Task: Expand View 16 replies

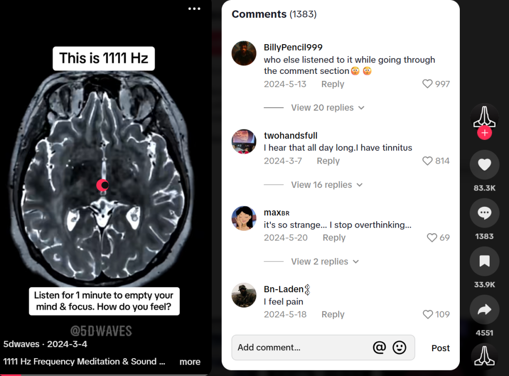Action: 327,185
